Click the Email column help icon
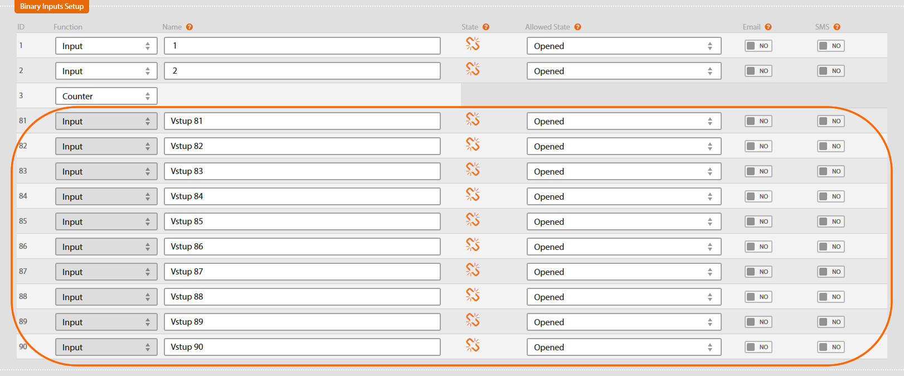This screenshot has width=904, height=376. pyautogui.click(x=768, y=27)
